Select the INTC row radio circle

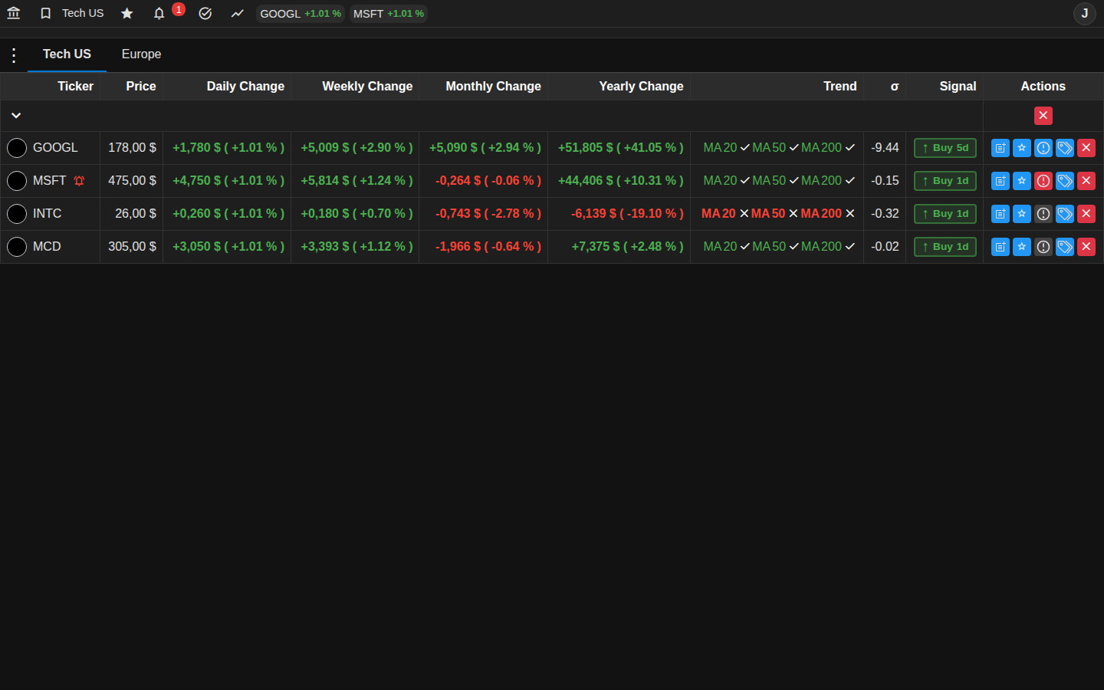[17, 214]
